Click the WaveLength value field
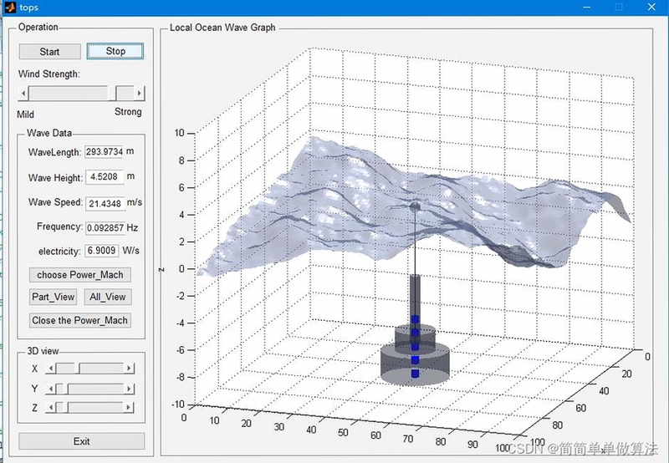The height and width of the screenshot is (463, 669). tap(104, 152)
